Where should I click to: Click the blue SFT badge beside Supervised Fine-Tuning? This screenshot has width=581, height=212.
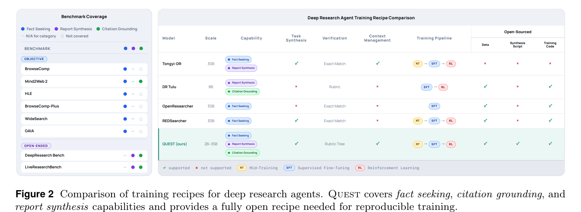289,168
